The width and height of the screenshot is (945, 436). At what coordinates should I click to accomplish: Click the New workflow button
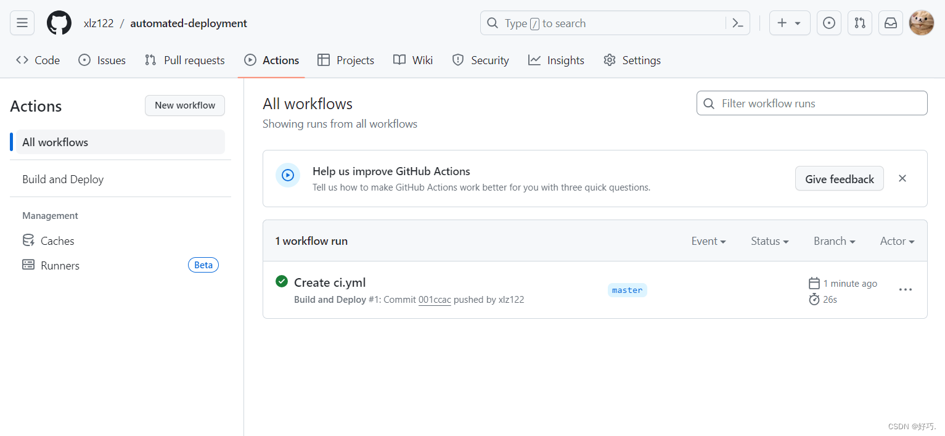185,105
